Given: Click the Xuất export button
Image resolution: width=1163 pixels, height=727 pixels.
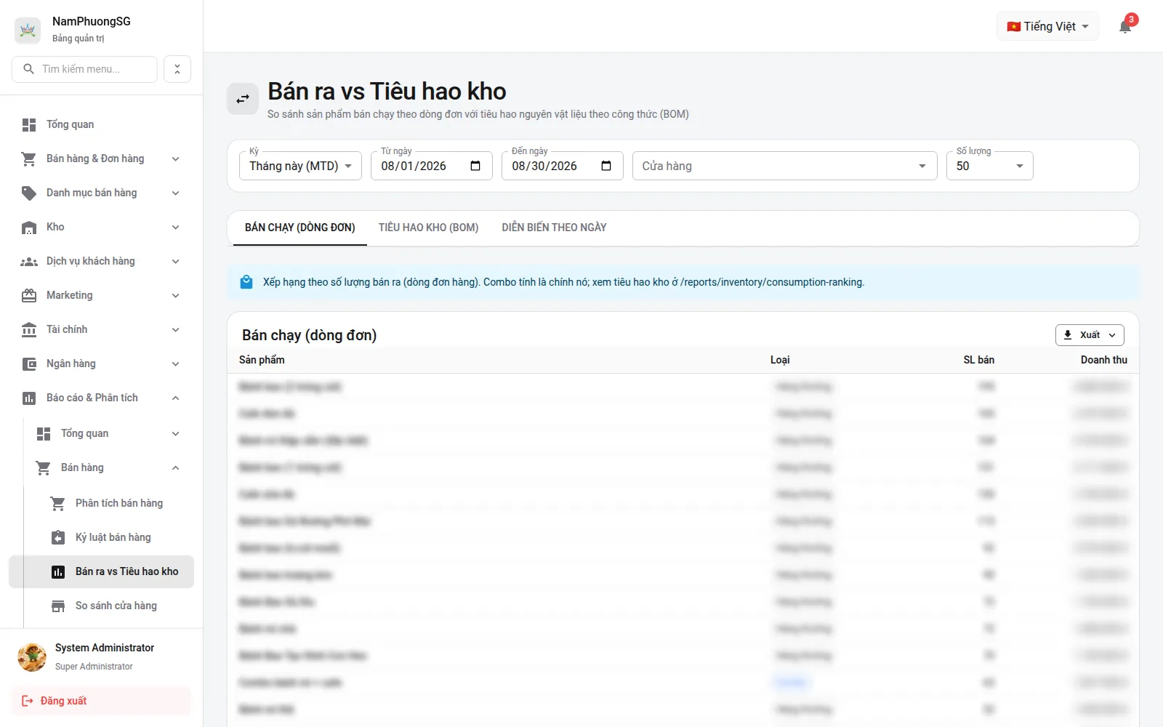Looking at the screenshot, I should click(1090, 335).
